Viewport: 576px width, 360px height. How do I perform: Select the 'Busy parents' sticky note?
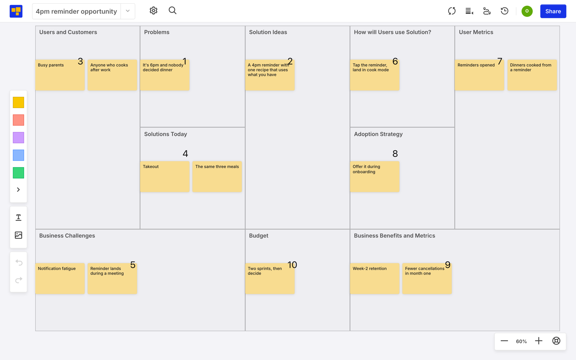(60, 75)
